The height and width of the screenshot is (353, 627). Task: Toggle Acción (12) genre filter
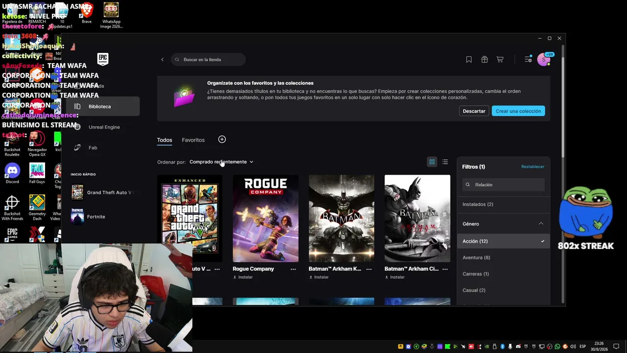(504, 241)
